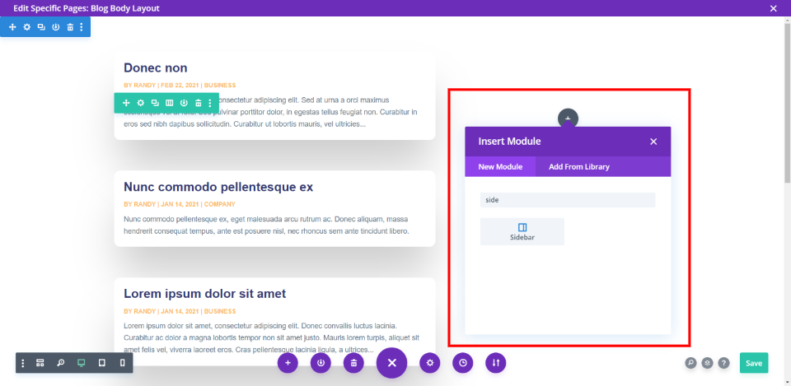This screenshot has height=386, width=791.
Task: Click purple save to library button
Action: 321,363
